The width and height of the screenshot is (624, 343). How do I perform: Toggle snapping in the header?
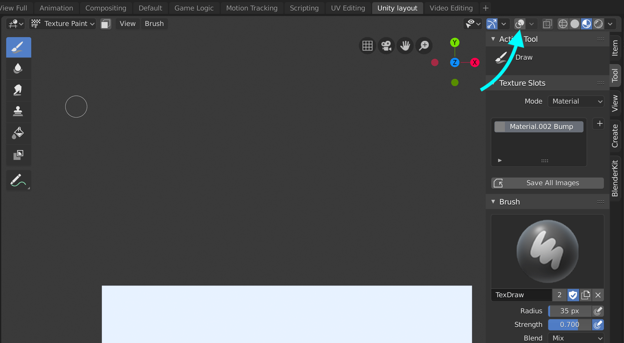[x=492, y=24]
